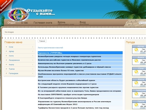Click the Геленджик weather sun icon

[136, 94]
